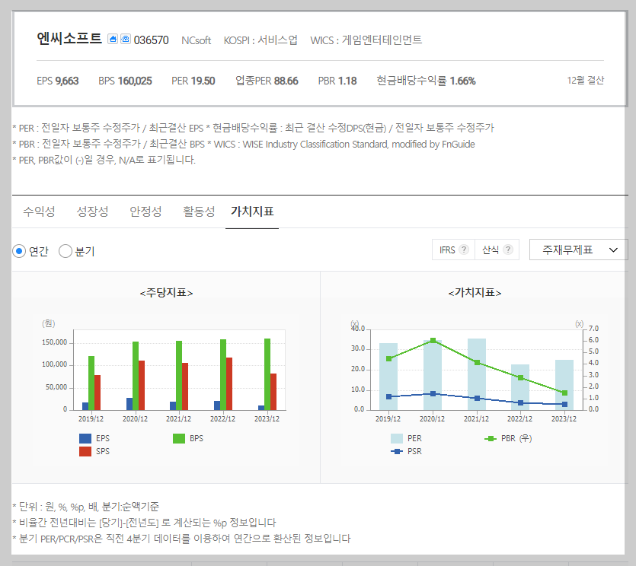The width and height of the screenshot is (636, 566).
Task: Open the homepage icon next to 엔씨소프트
Action: click(113, 39)
